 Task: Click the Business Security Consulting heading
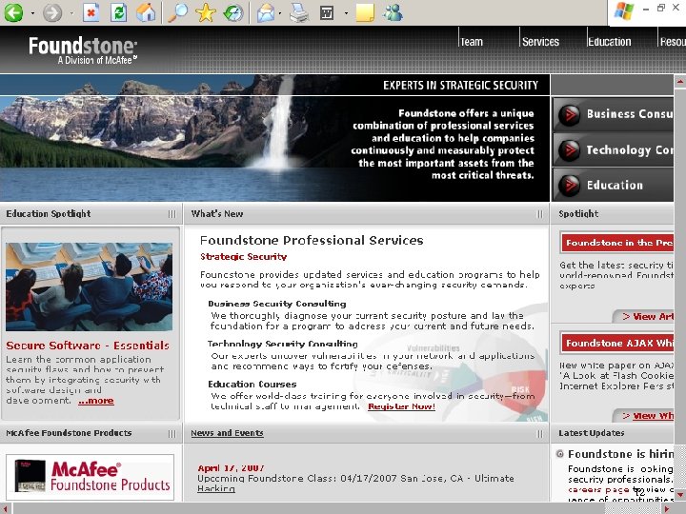(277, 304)
